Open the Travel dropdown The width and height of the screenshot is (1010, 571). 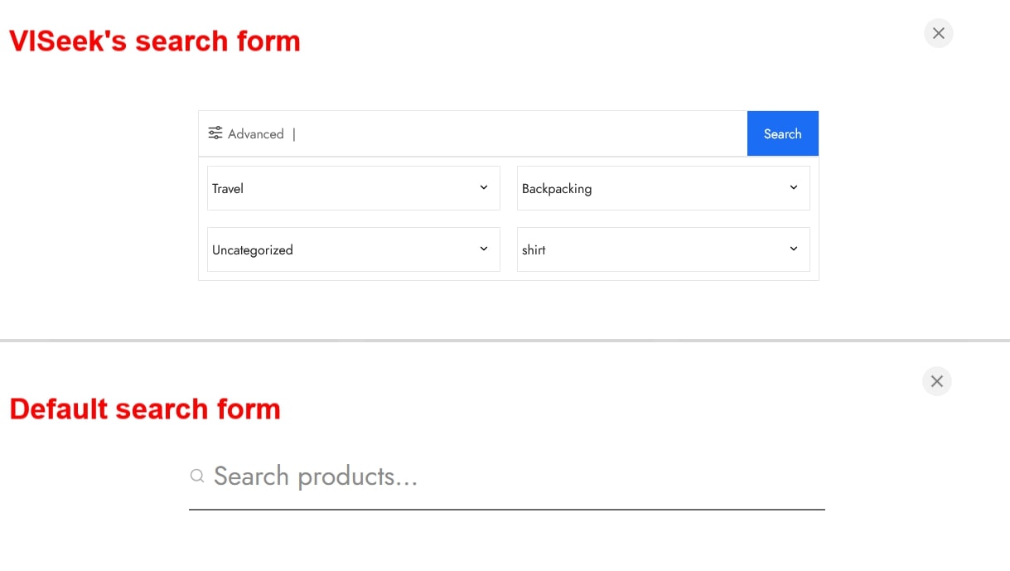pyautogui.click(x=340, y=188)
